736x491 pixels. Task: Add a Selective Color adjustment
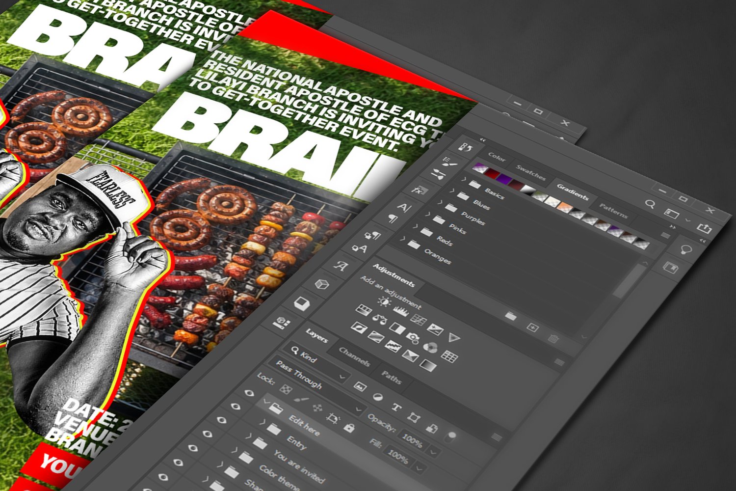[410, 355]
